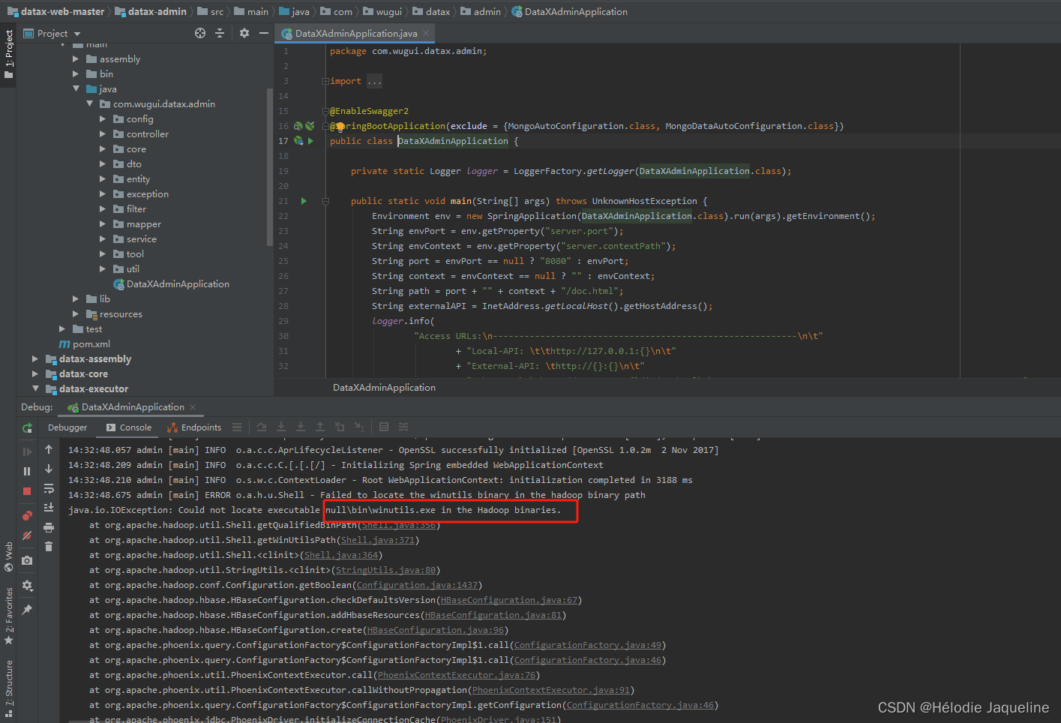Expand the datax-assembly module

click(x=35, y=359)
